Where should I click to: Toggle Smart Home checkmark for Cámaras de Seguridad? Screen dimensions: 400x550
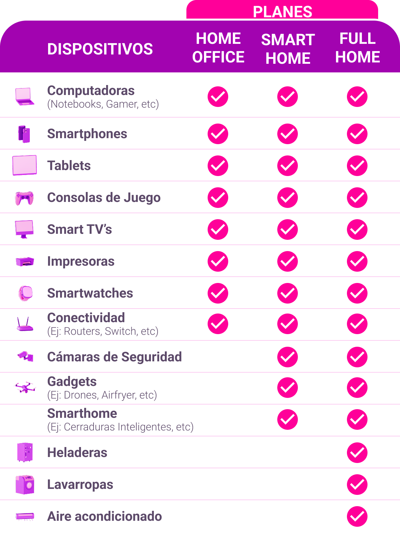tap(288, 357)
